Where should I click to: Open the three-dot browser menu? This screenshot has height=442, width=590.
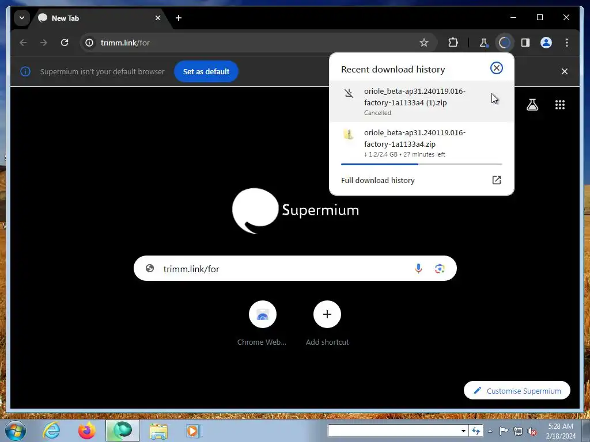pos(567,43)
